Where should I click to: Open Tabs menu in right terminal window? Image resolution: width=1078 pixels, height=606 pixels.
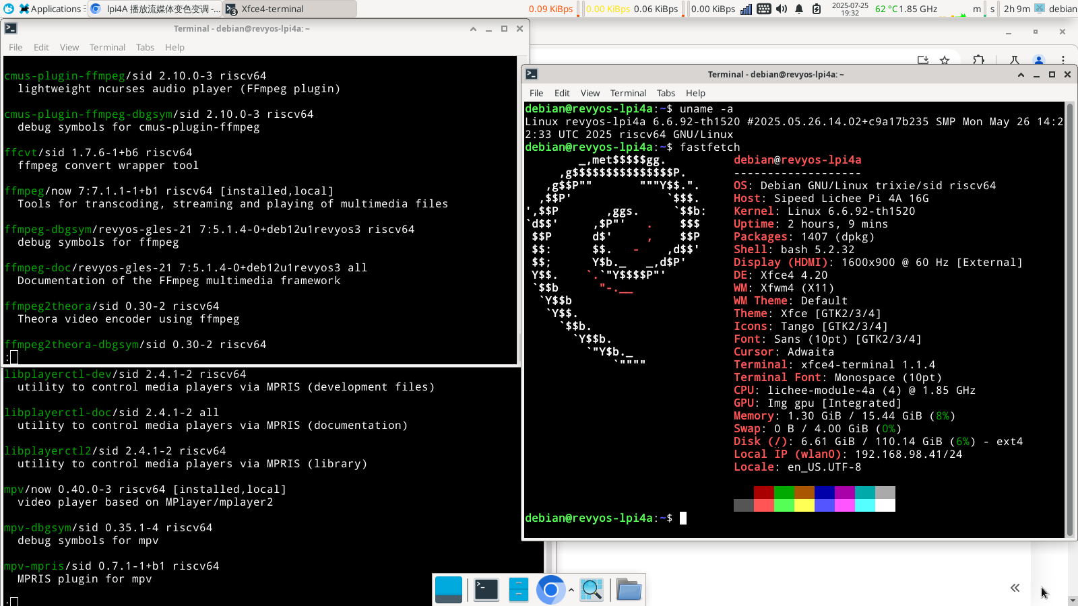666,93
